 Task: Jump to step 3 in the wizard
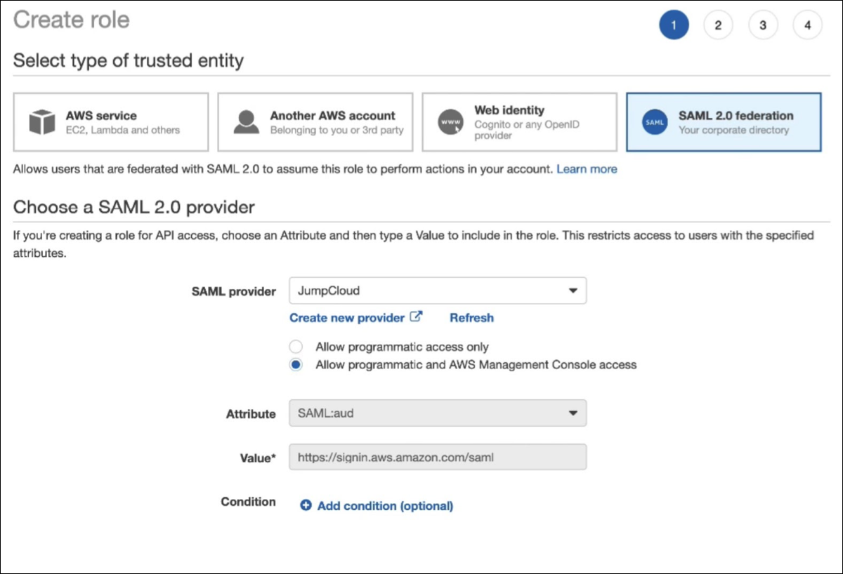(x=763, y=25)
